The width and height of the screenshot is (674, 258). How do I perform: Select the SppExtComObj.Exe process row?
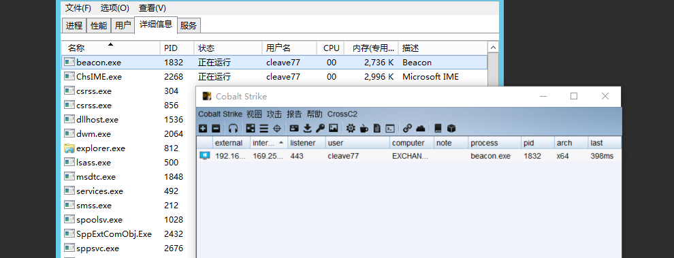128,234
